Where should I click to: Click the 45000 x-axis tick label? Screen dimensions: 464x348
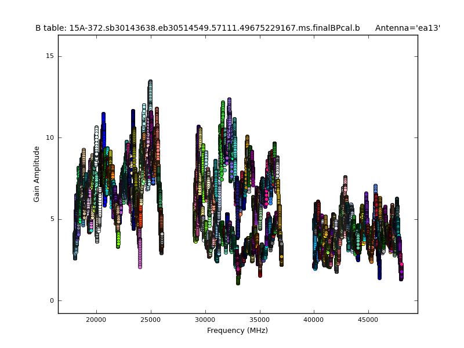click(x=368, y=320)
